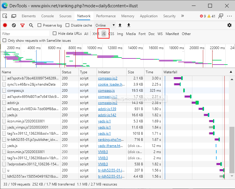Click the yellow warning count badge

pos(211,16)
